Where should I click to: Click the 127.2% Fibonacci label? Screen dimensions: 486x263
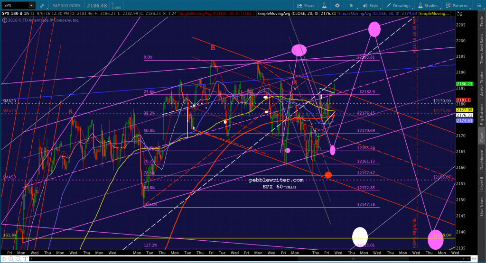coord(150,245)
